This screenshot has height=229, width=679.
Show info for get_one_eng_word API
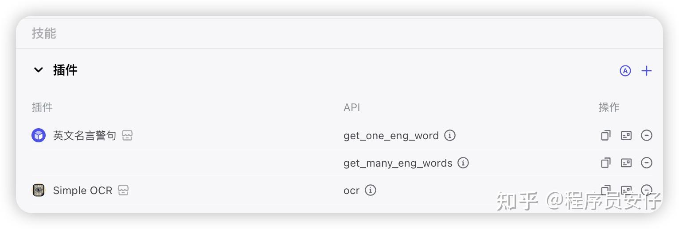click(450, 135)
